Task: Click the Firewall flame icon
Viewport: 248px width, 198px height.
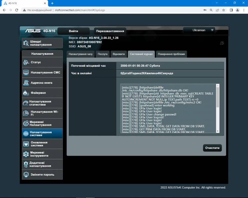Action: point(26,93)
